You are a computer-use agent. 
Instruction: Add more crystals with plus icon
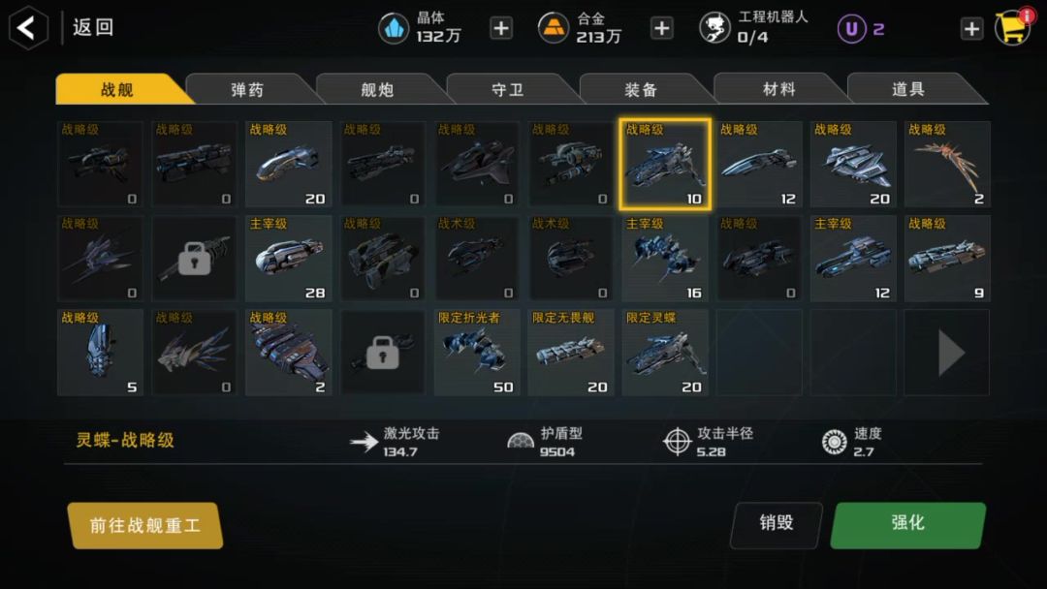coord(501,28)
